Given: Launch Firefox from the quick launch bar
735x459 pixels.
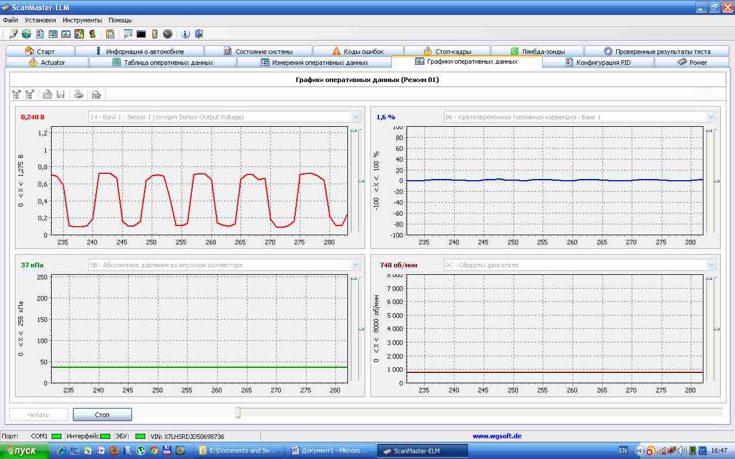Looking at the screenshot, I should 114,451.
